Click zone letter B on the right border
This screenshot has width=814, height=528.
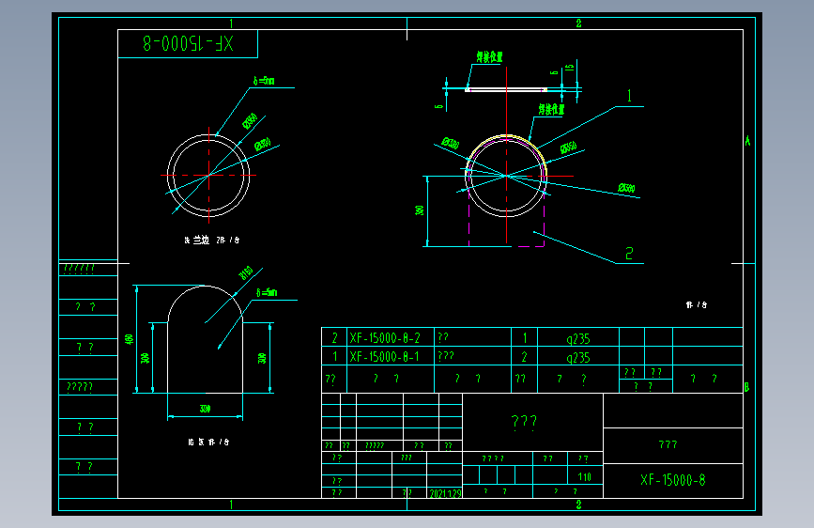click(746, 387)
